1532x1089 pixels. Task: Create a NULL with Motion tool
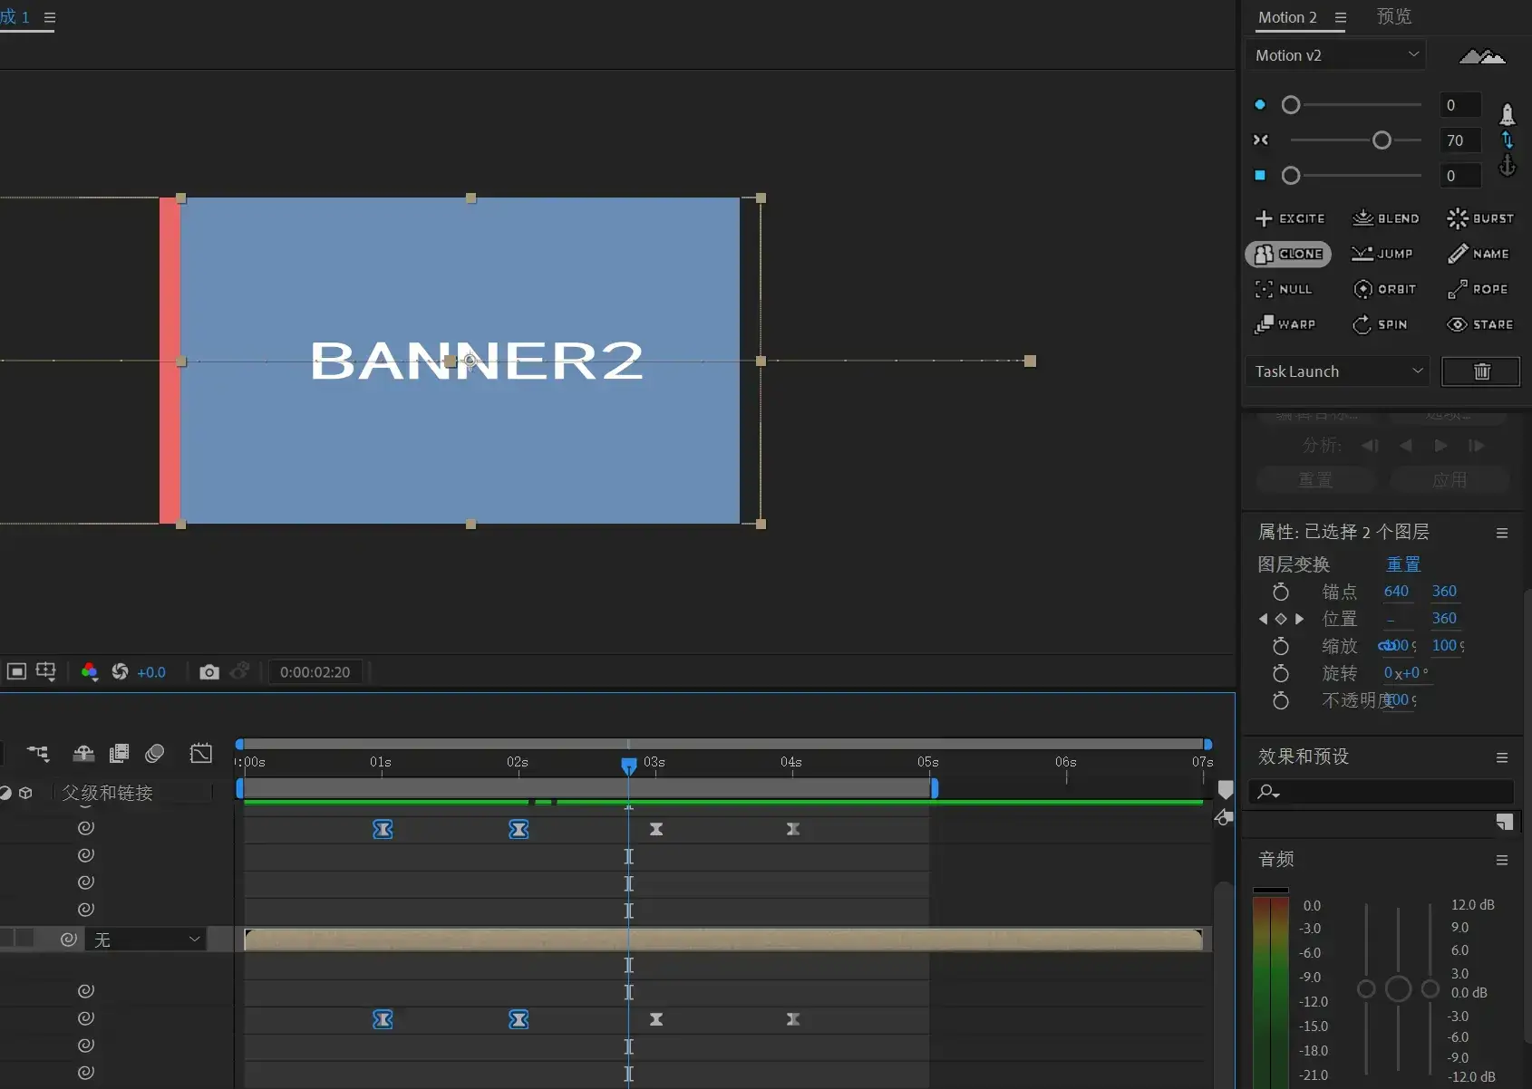click(1284, 289)
